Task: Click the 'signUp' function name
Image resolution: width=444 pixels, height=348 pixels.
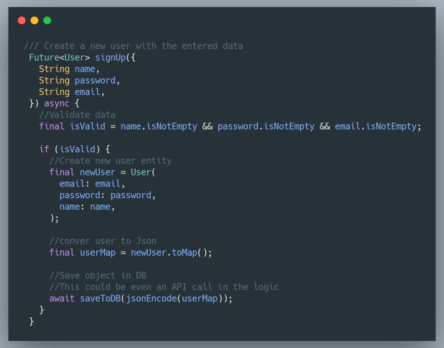Action: tap(110, 58)
